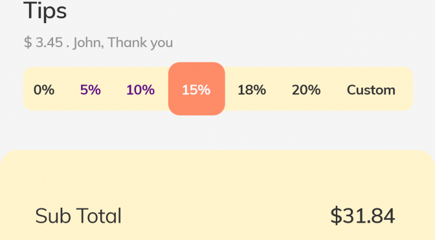Click the $31.84 subtotal amount
435x240 pixels.
(x=362, y=215)
